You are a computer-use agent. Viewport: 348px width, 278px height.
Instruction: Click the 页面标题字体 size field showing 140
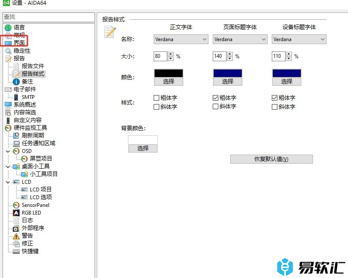pyautogui.click(x=220, y=56)
